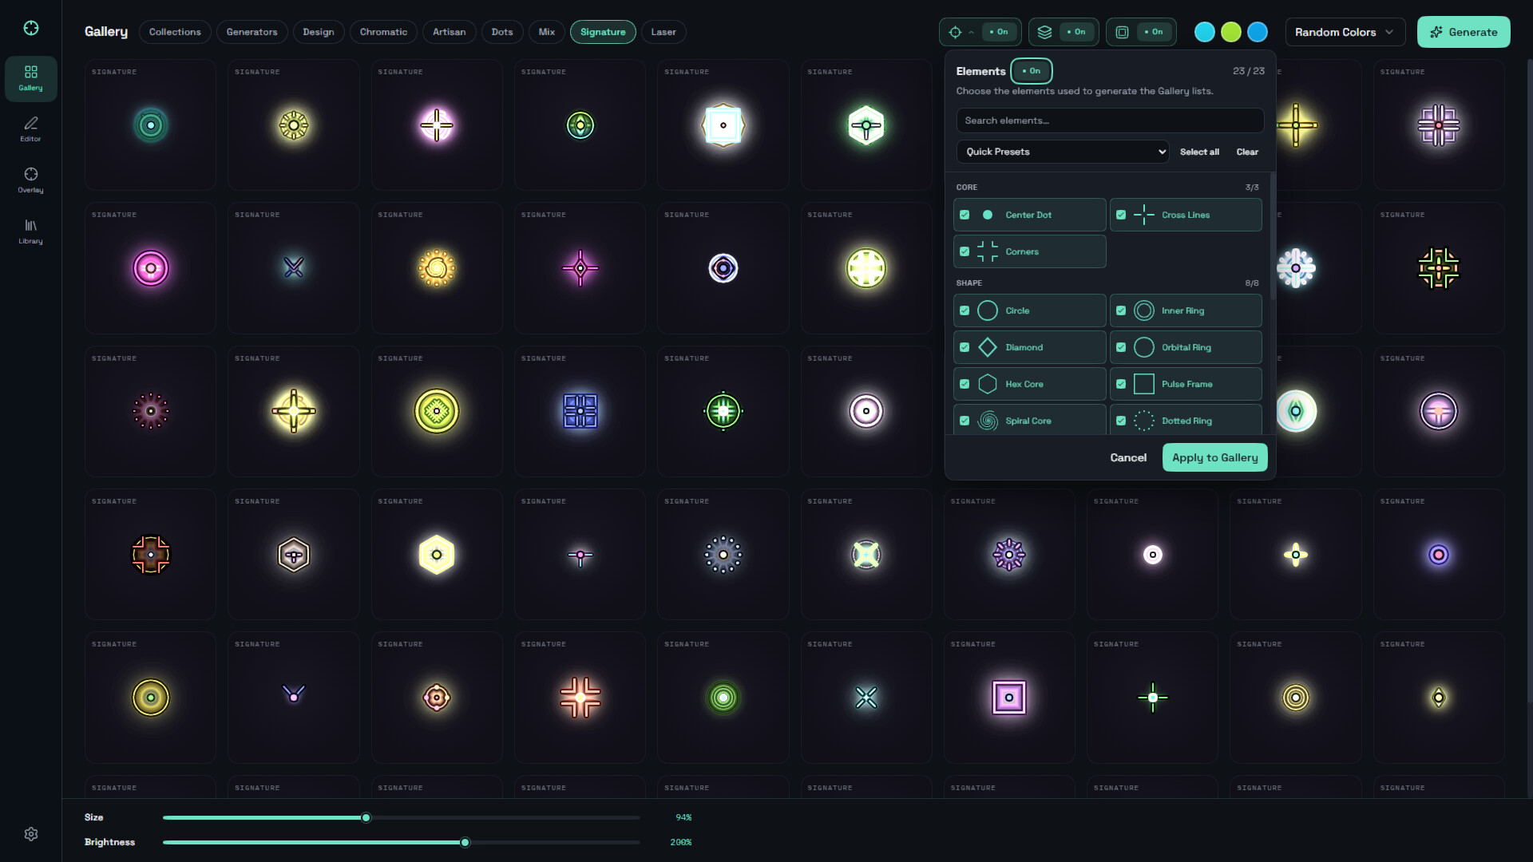Click the Circle shape icon

tap(988, 310)
